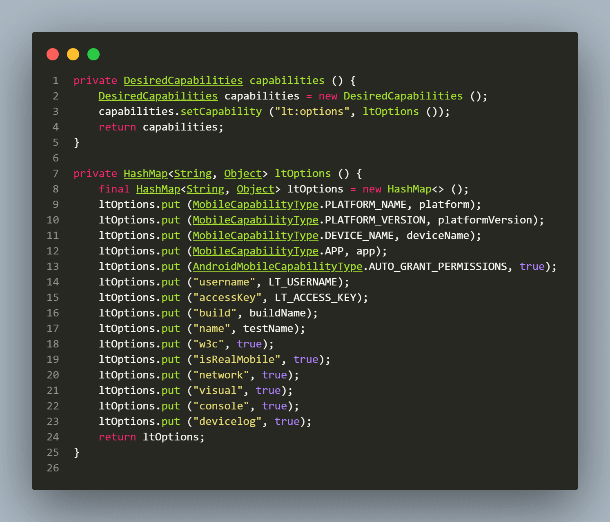Click the "devicelog" string key
The height and width of the screenshot is (522, 610).
point(227,422)
